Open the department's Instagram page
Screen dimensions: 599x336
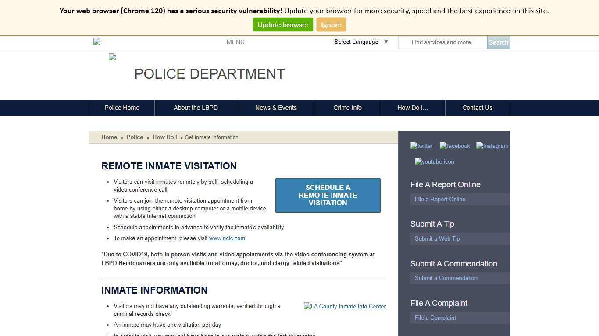(x=492, y=146)
